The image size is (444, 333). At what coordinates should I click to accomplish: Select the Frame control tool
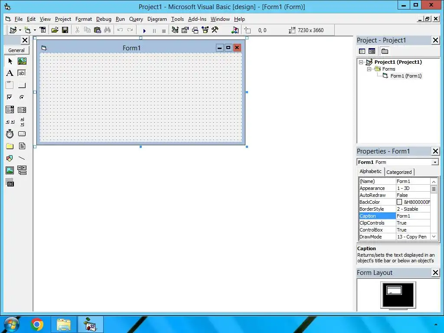(10, 85)
